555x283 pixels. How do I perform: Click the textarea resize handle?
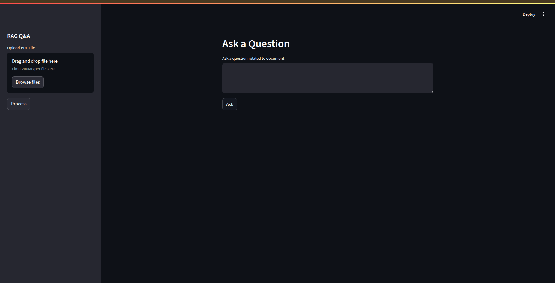pos(431,92)
